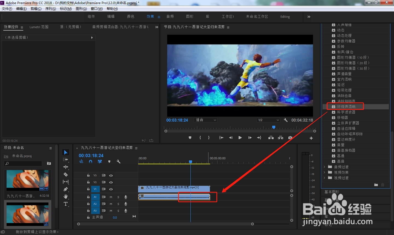Open the Program monitor button editor (plus)
The width and height of the screenshot is (394, 235).
click(311, 138)
